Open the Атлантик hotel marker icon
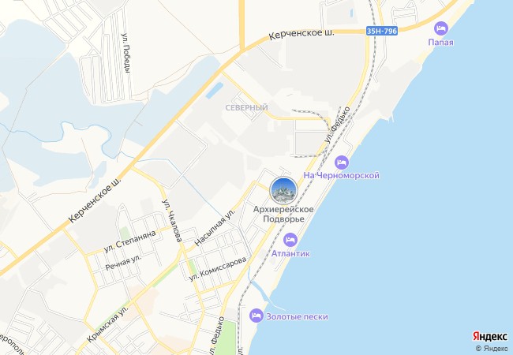 290,240
